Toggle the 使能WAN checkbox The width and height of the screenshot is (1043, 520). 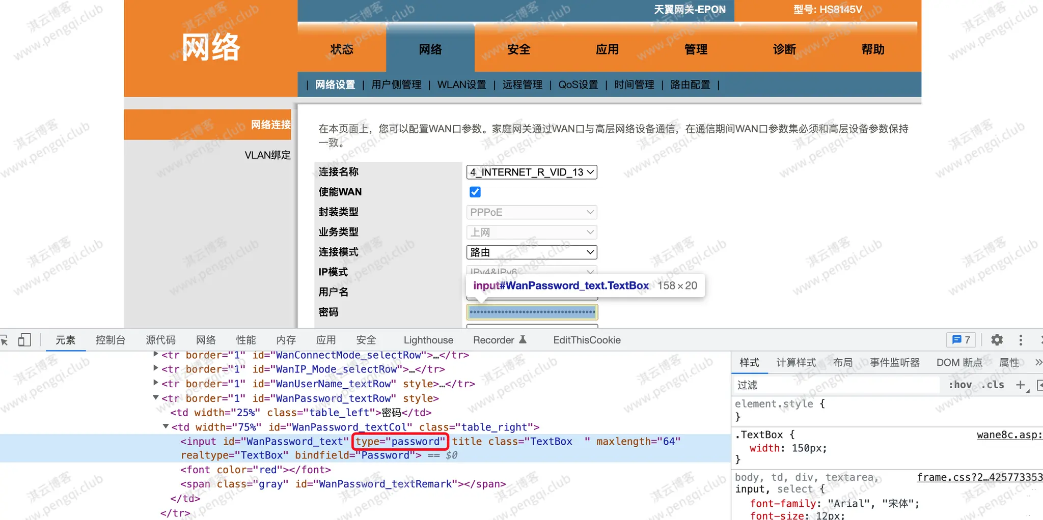(475, 192)
